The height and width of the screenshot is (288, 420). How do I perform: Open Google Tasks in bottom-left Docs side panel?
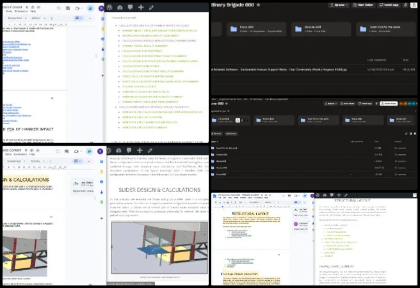click(x=102, y=182)
